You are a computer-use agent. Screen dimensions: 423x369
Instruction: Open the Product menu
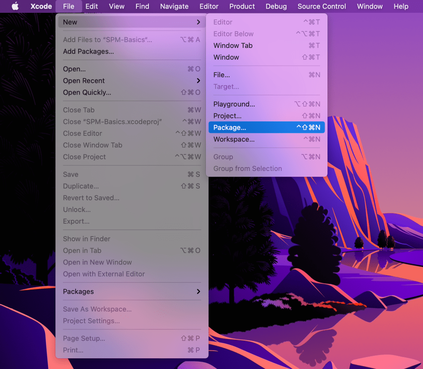(x=242, y=6)
